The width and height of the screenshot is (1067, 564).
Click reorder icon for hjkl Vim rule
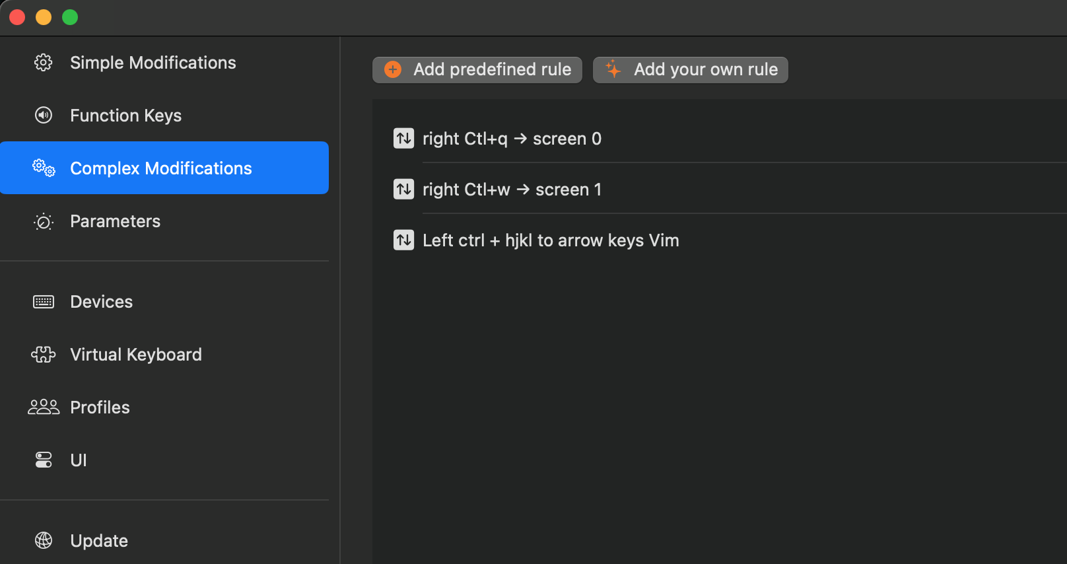tap(403, 240)
